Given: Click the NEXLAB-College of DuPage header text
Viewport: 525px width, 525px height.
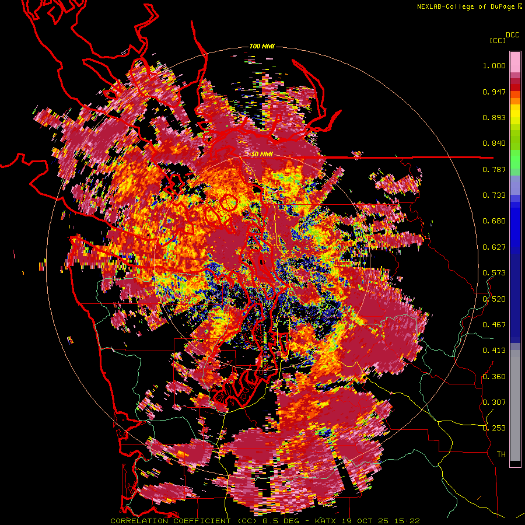Looking at the screenshot, I should click(466, 6).
